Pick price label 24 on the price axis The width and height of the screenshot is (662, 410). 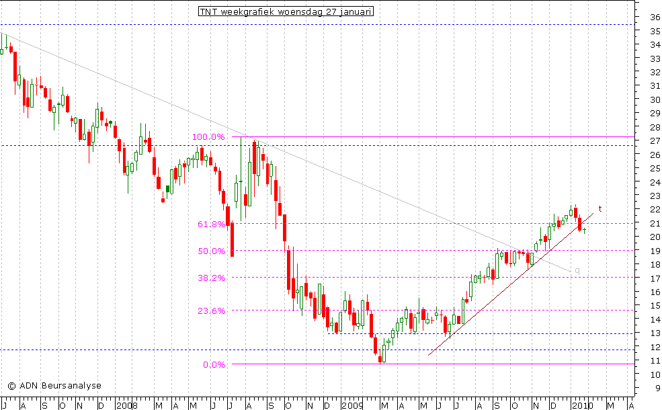point(655,182)
